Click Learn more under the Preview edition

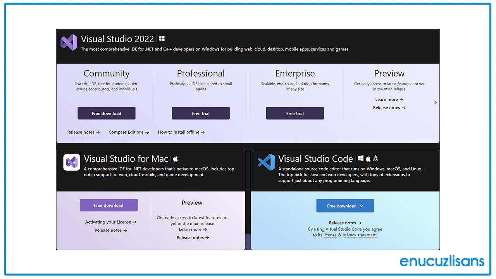coord(389,99)
